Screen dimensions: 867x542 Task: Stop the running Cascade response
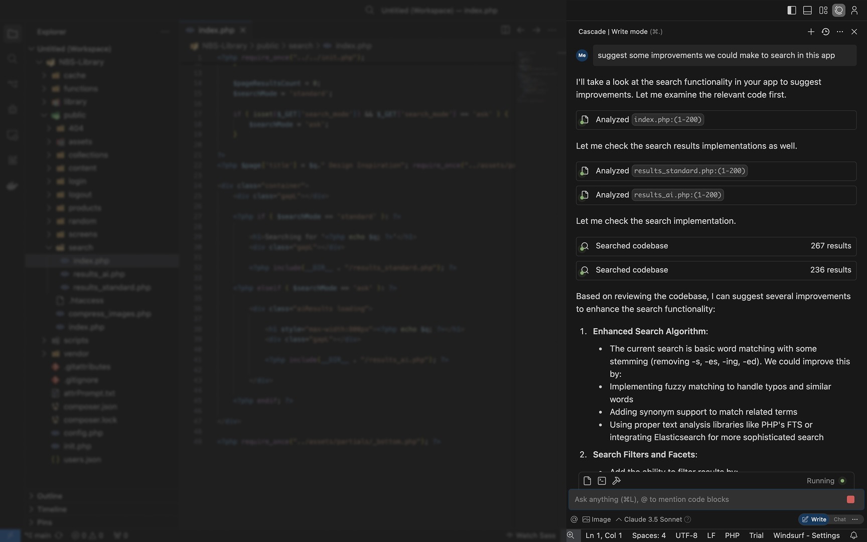pos(850,499)
